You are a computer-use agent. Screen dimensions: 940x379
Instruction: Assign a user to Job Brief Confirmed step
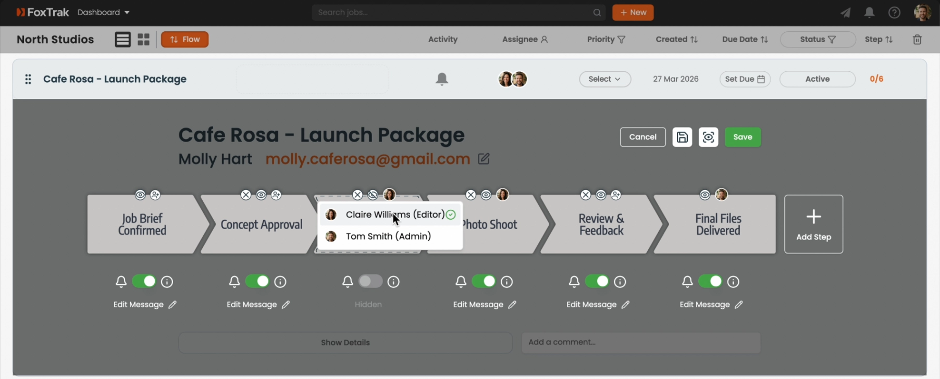click(155, 195)
